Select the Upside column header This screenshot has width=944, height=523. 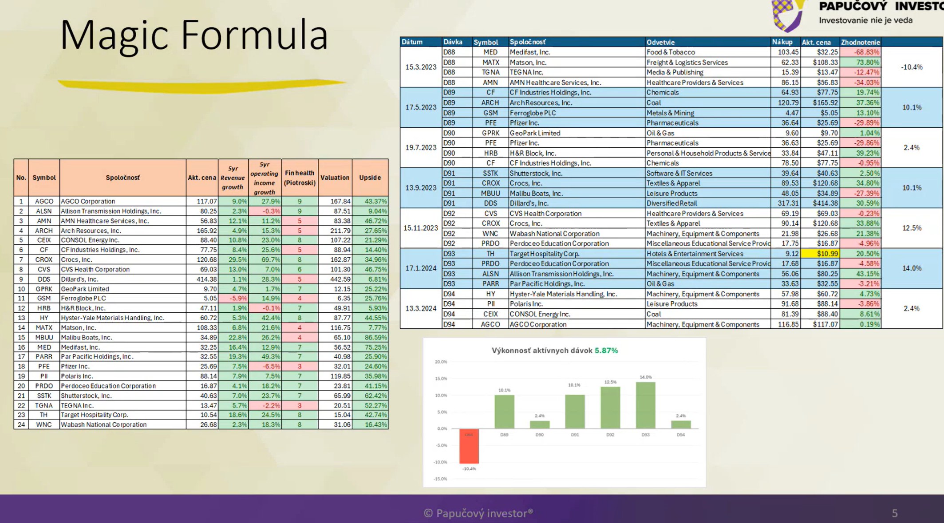coord(370,177)
